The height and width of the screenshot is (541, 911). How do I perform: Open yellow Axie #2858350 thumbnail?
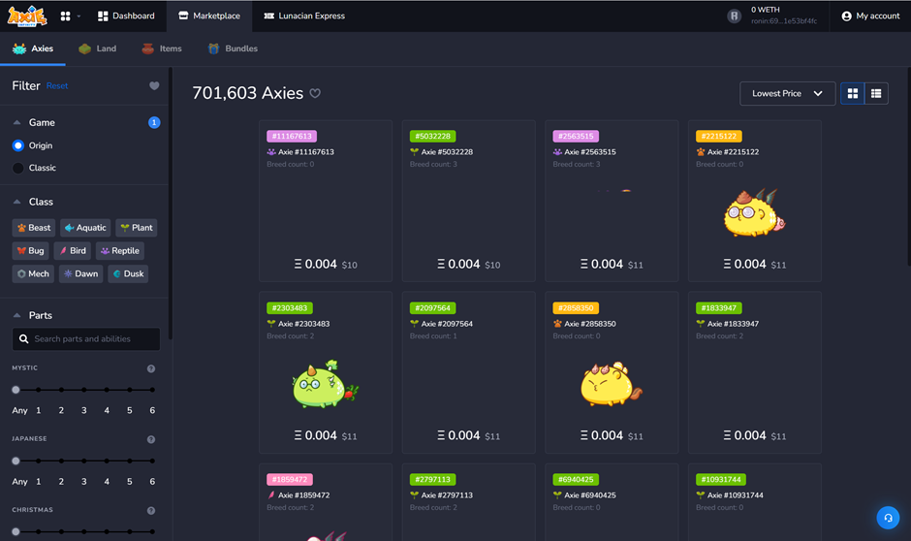pyautogui.click(x=612, y=384)
